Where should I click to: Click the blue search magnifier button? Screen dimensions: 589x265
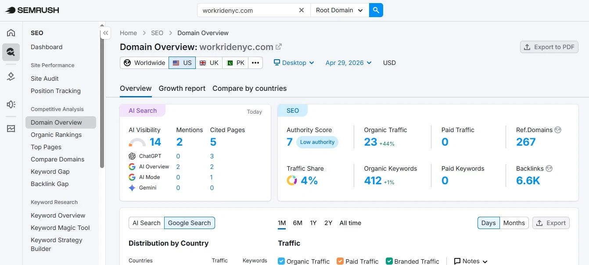click(376, 10)
